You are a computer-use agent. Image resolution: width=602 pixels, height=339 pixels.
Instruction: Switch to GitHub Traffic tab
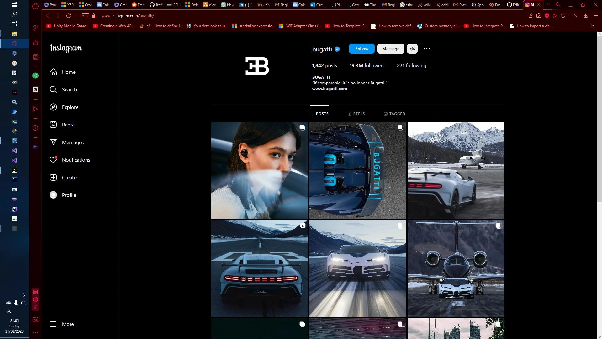(x=156, y=5)
